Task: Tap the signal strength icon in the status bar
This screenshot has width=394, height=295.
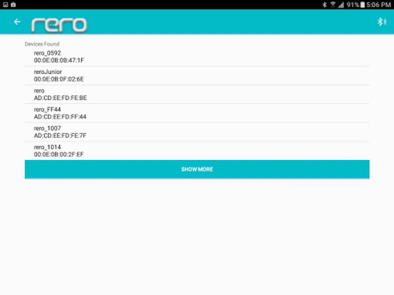Action: [341, 5]
